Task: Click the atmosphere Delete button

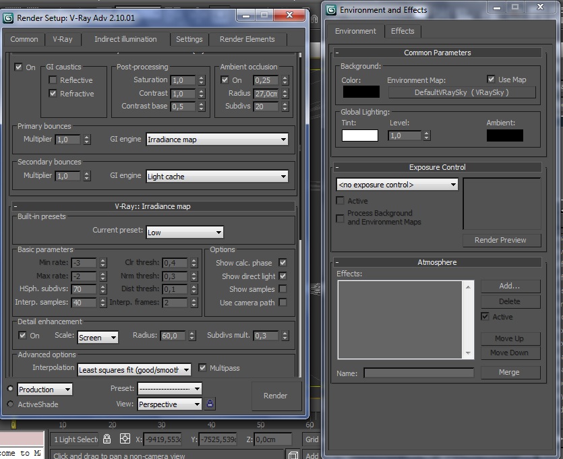Action: (510, 301)
